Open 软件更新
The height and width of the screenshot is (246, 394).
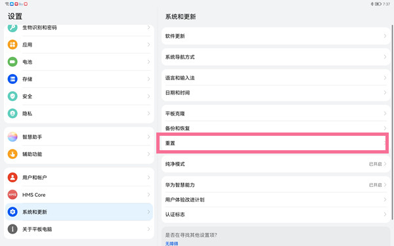click(x=276, y=36)
